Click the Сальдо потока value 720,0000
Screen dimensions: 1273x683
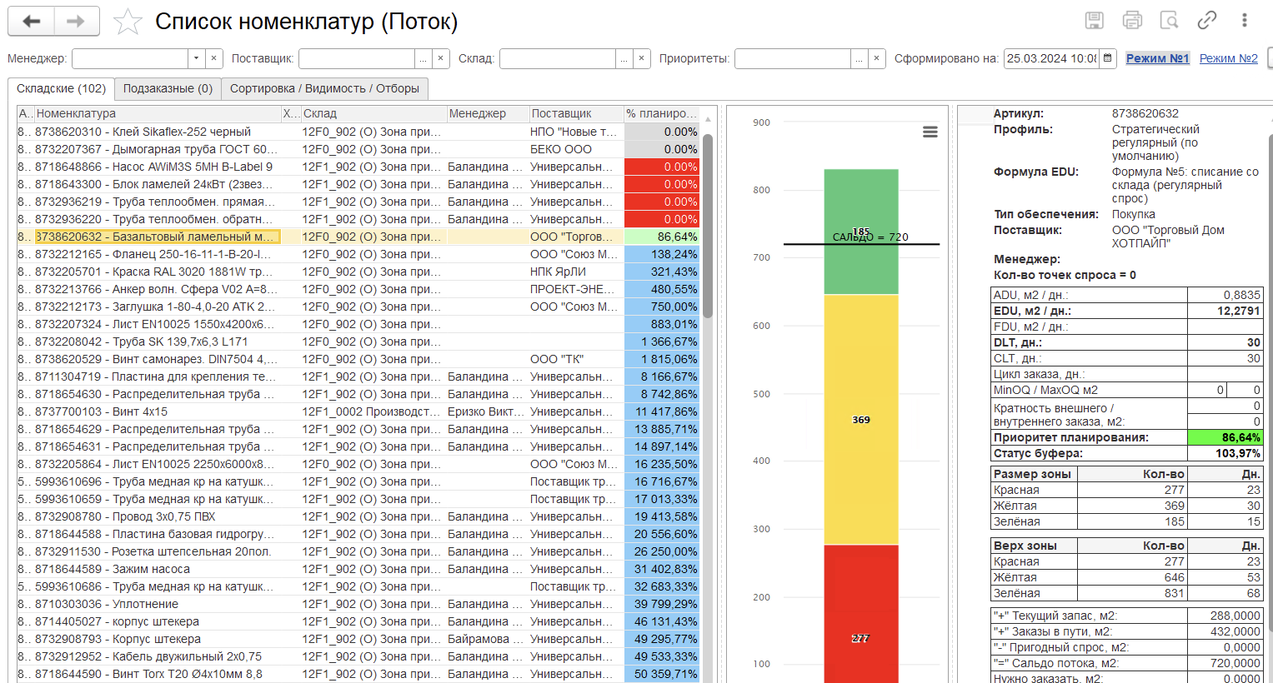point(1225,663)
